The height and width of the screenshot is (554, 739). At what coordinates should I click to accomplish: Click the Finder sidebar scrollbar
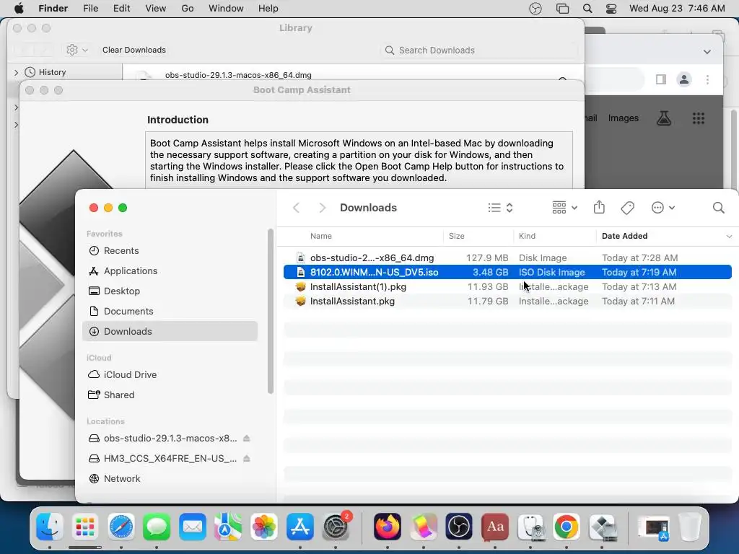[x=271, y=312]
